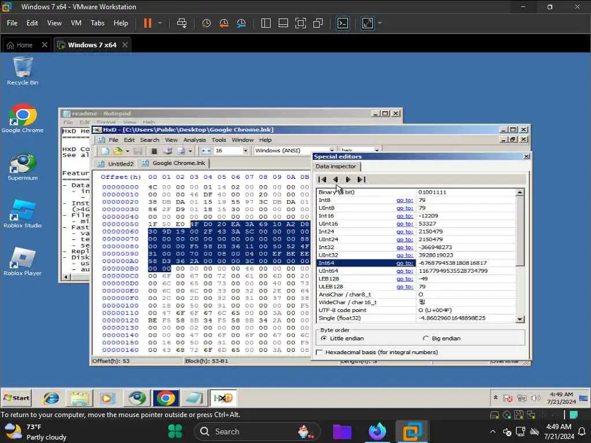Take a snapshot of the virtual machine
Screen dimensions: 591x443
point(206,23)
